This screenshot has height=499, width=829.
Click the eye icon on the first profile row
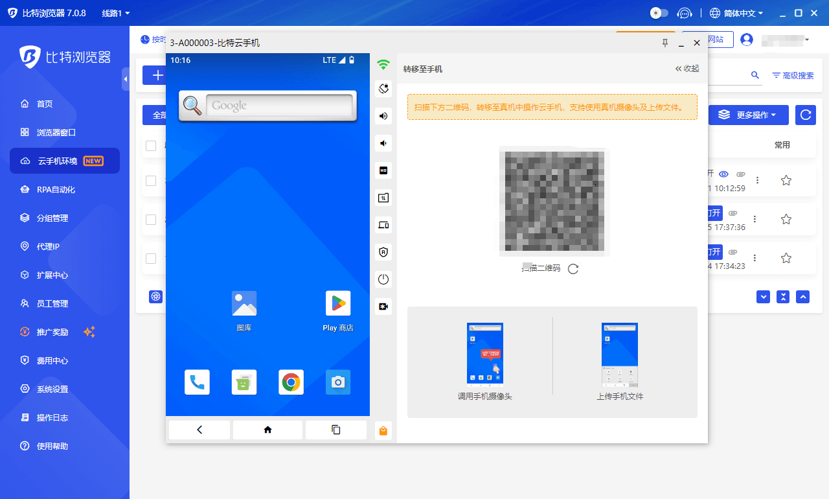tap(723, 174)
